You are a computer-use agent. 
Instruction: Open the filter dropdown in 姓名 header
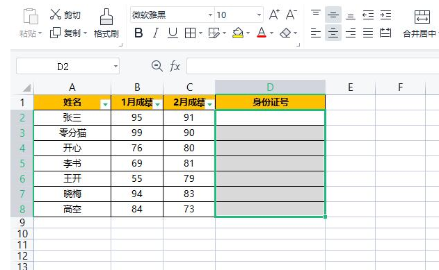[105, 104]
